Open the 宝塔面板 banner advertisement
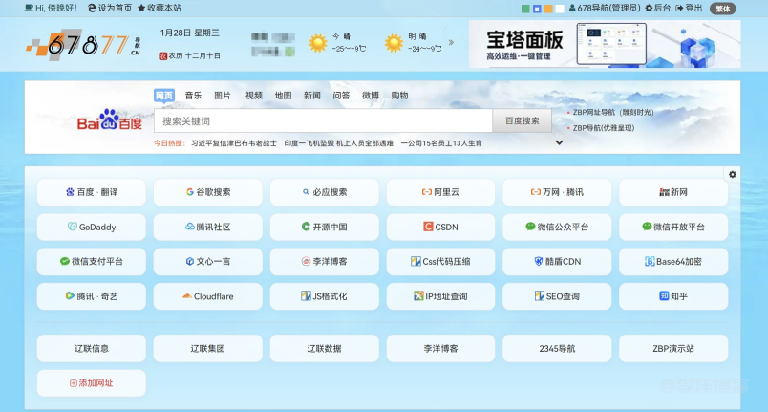 pyautogui.click(x=605, y=44)
